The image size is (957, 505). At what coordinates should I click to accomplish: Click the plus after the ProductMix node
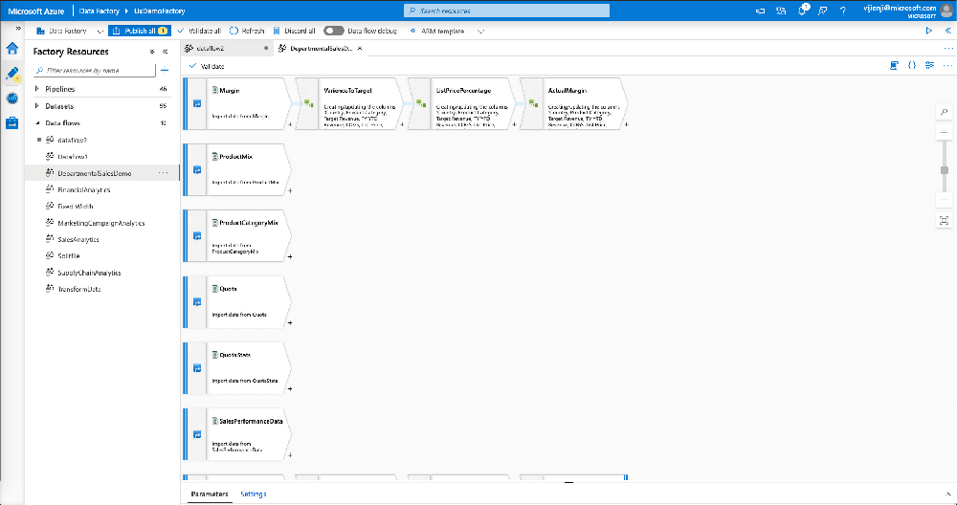click(290, 191)
